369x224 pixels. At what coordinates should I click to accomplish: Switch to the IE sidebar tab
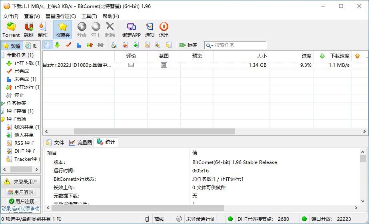[31, 46]
